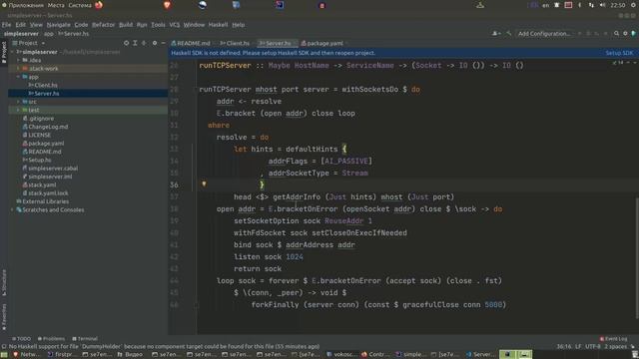Open the Haskell menu
This screenshot has height=359, width=639.
218,24
